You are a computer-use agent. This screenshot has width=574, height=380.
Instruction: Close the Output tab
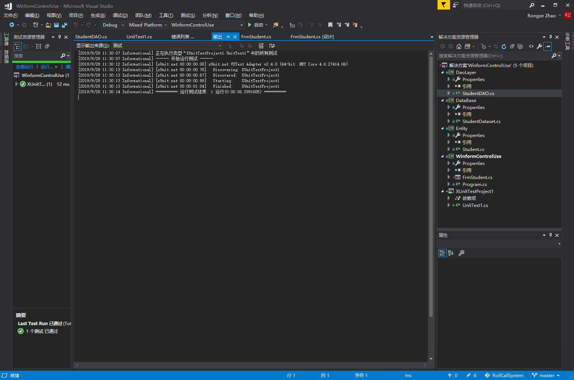(x=235, y=37)
